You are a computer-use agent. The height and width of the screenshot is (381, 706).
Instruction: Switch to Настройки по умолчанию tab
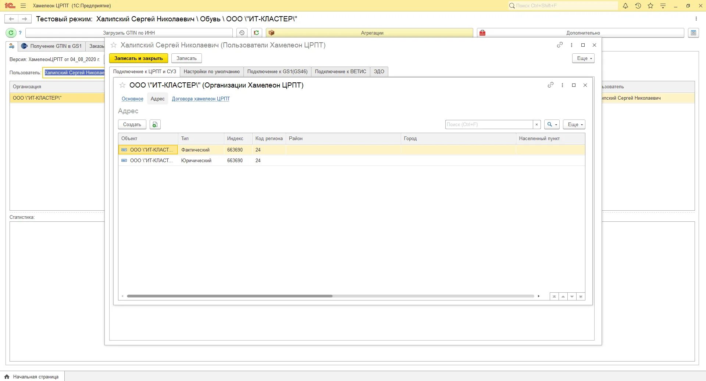[212, 71]
